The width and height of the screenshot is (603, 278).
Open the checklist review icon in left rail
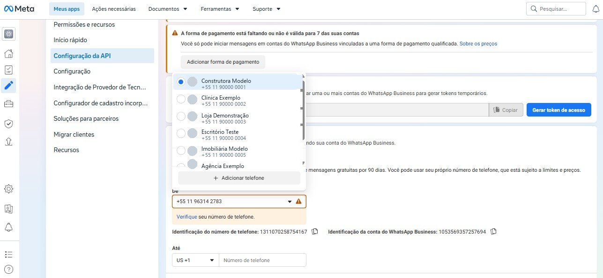pos(8,70)
